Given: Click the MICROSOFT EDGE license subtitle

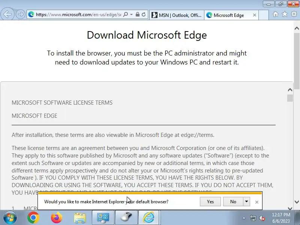Looking at the screenshot, I should (34, 116).
